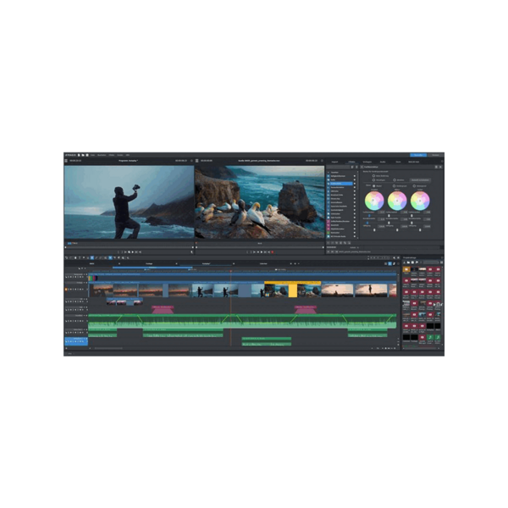Click the orange icon on the second track header
508x508 pixels.
66,289
